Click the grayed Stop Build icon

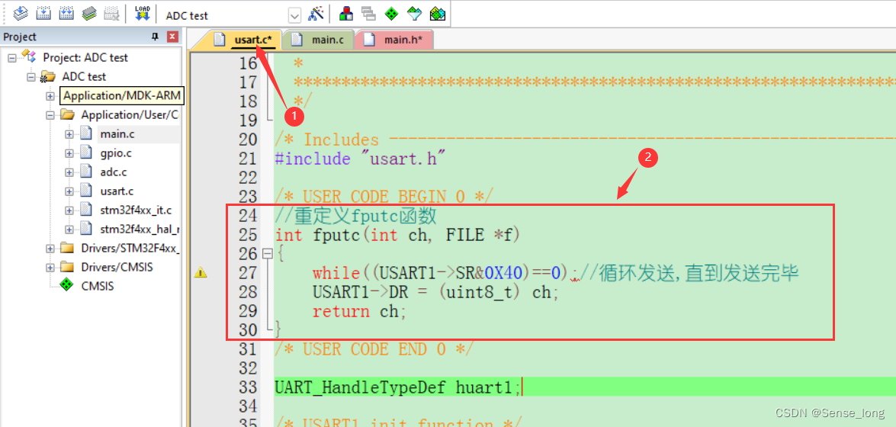[112, 13]
